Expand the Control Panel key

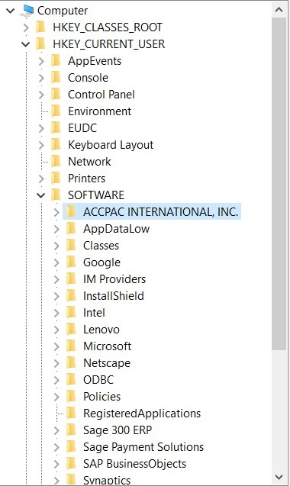click(x=41, y=95)
